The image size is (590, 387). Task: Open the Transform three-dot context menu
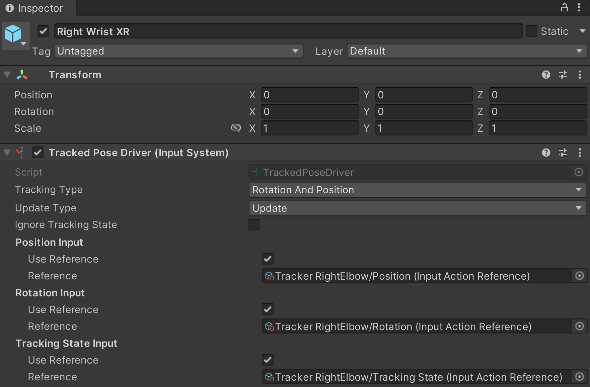[580, 75]
